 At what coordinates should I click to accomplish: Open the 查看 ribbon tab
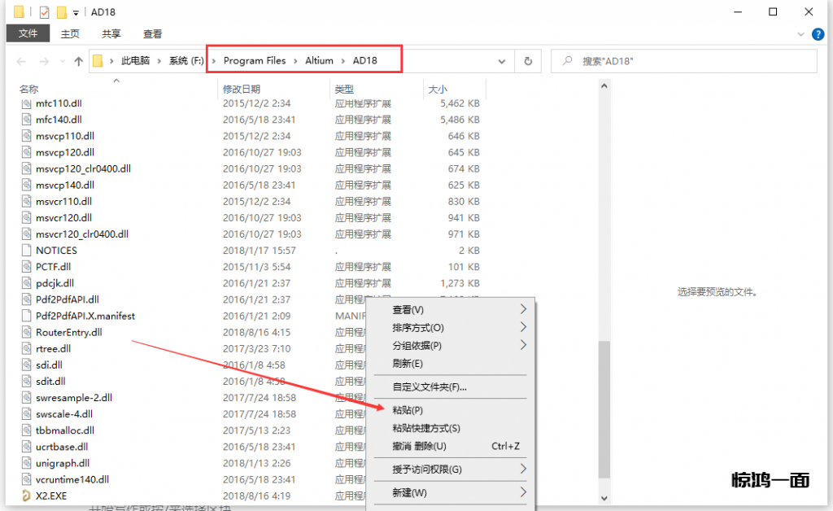(152, 33)
